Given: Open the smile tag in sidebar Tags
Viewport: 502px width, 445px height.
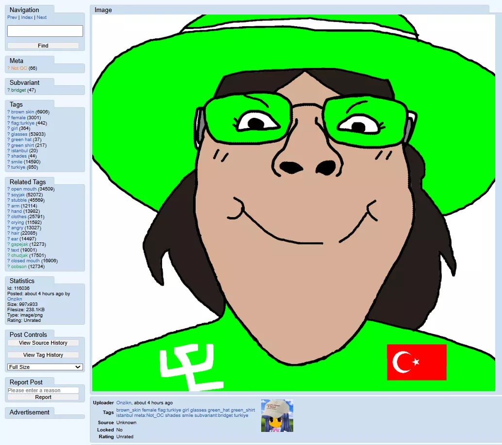Looking at the screenshot, I should click(x=17, y=162).
